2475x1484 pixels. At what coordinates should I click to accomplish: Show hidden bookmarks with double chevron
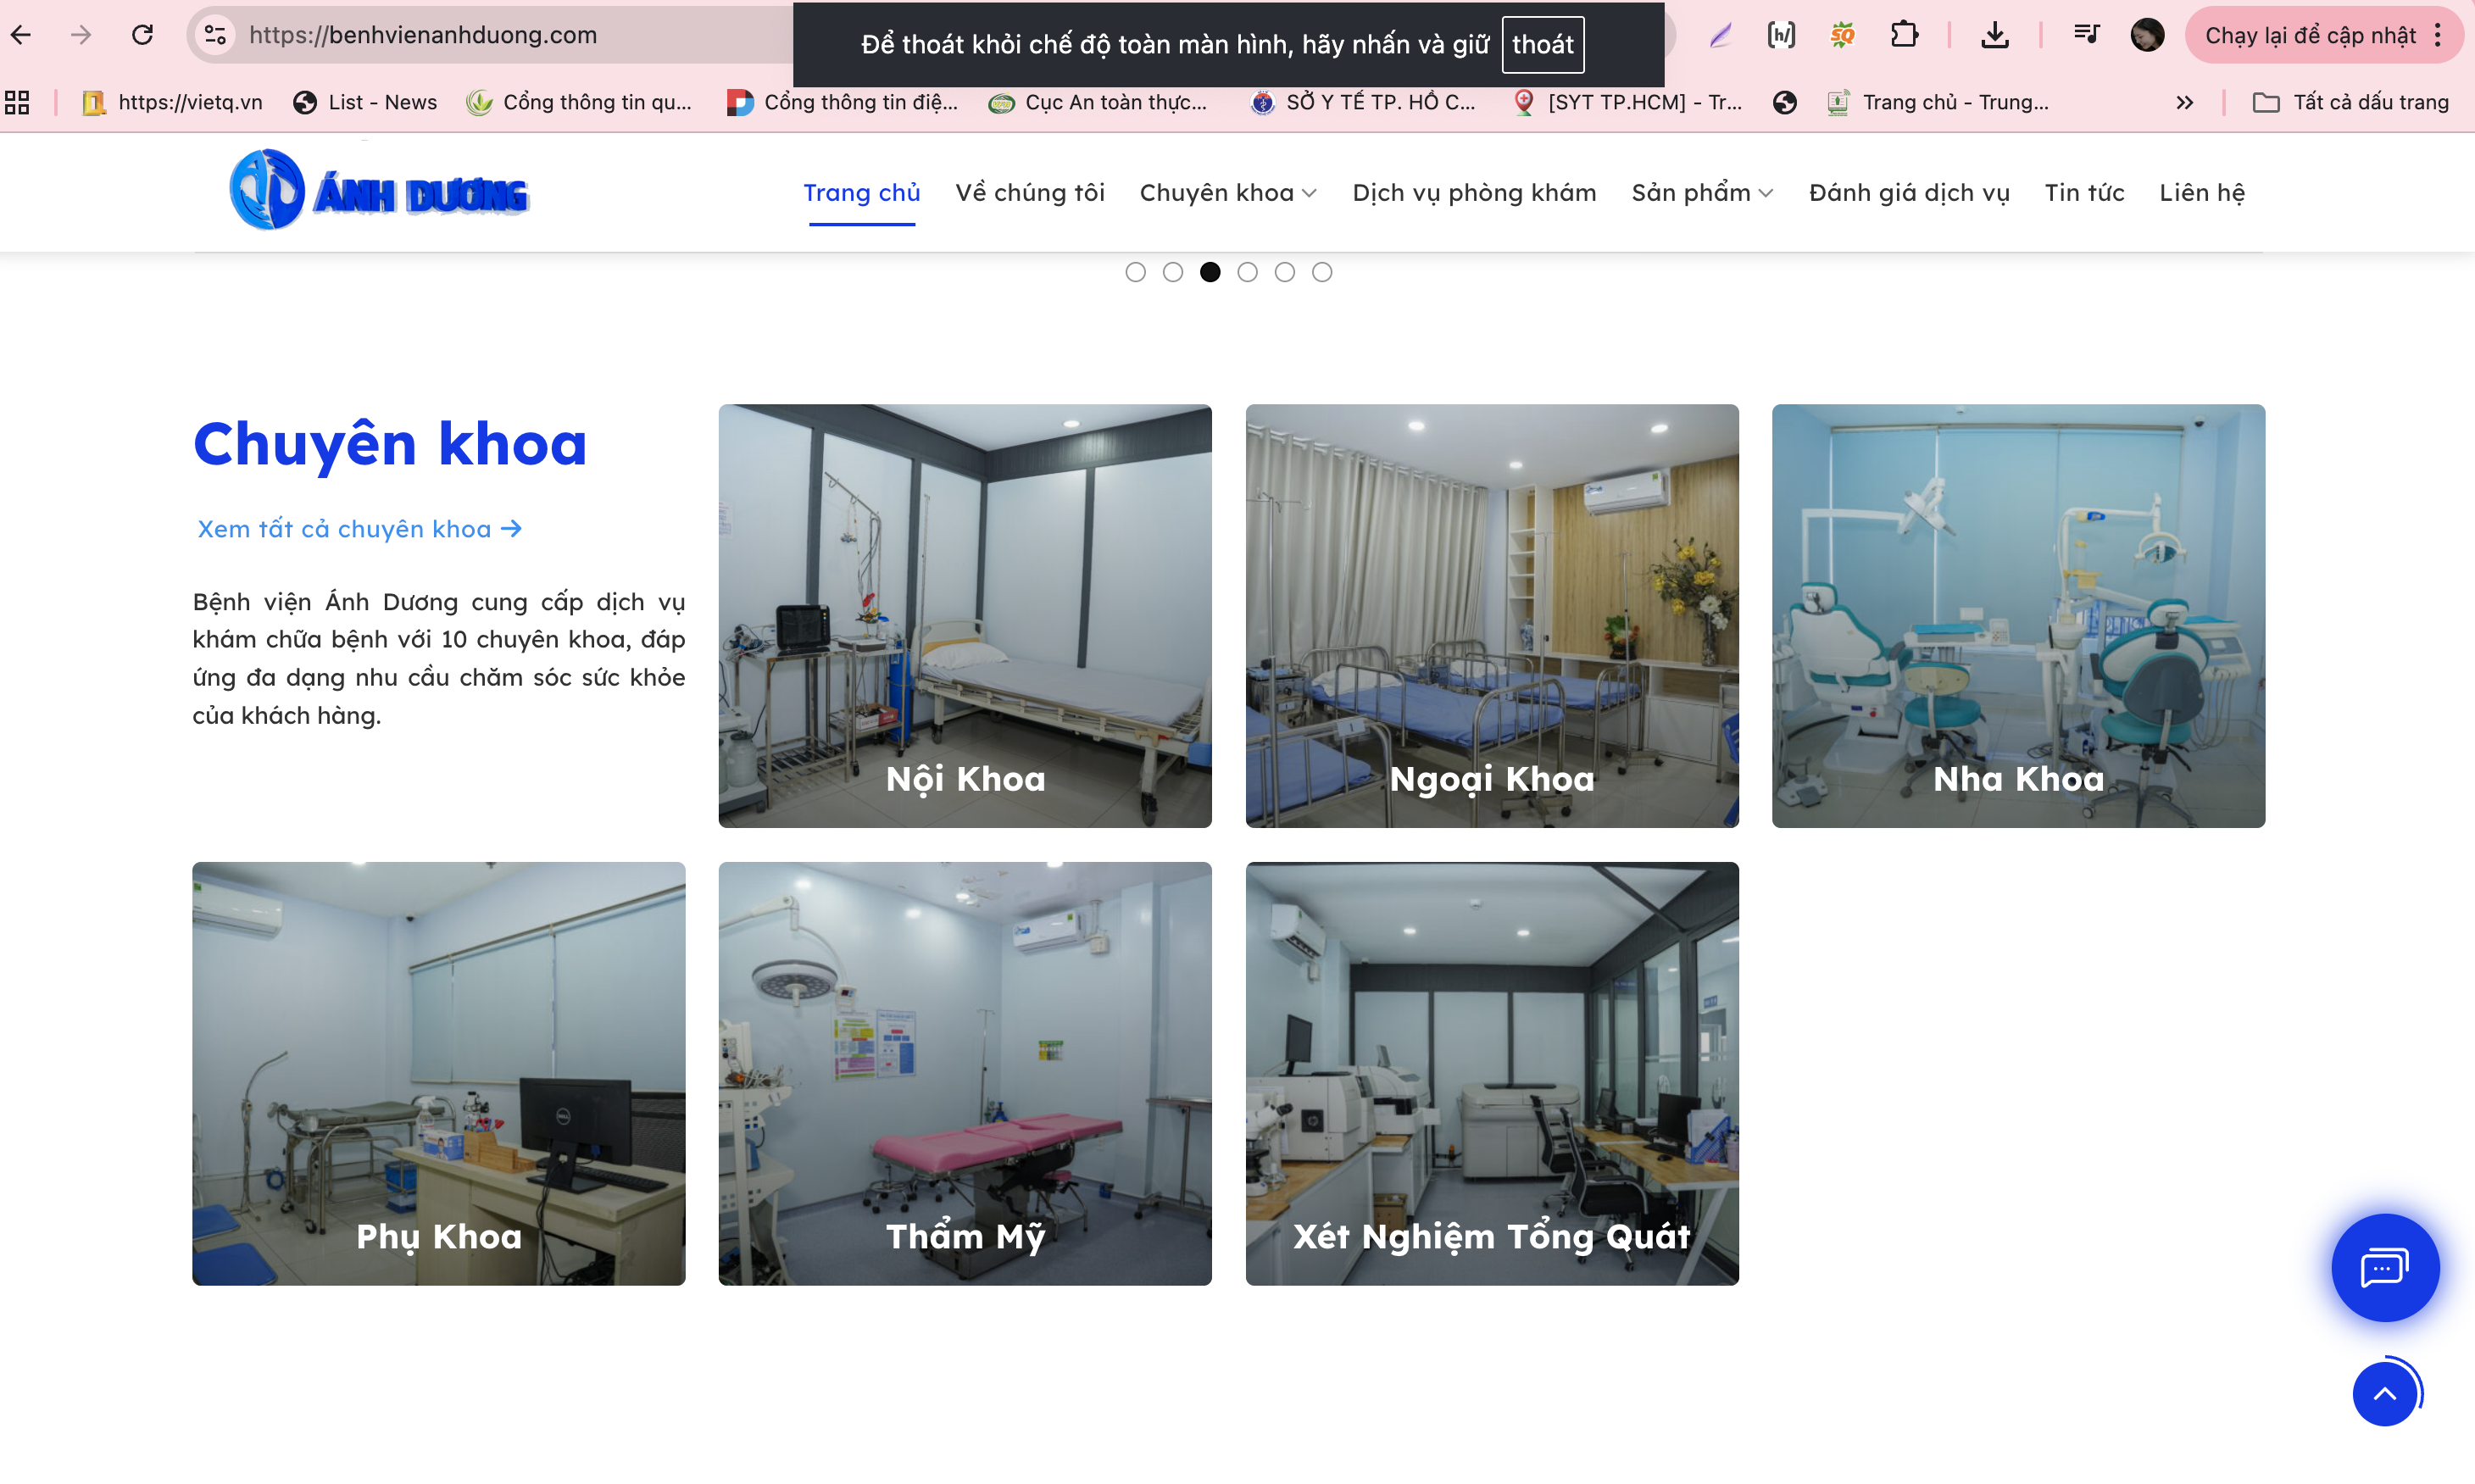point(2184,102)
